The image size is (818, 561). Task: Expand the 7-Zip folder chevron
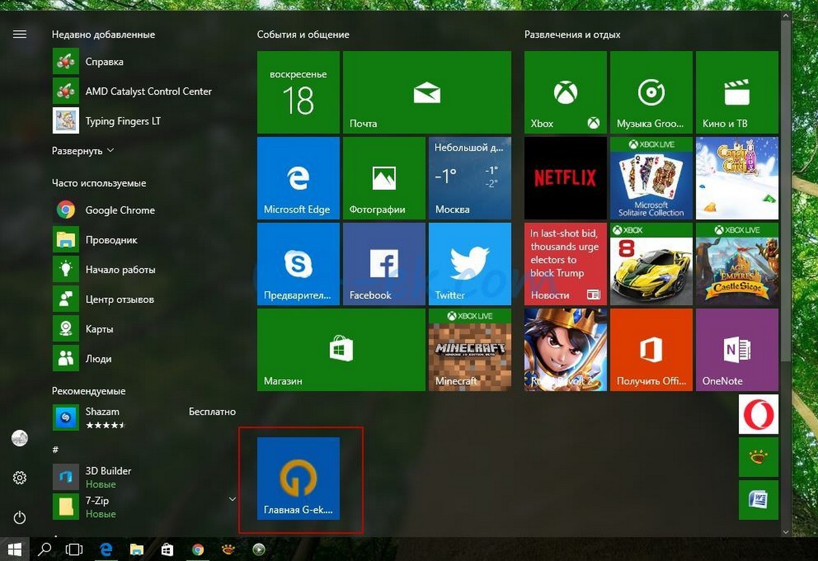pos(232,500)
